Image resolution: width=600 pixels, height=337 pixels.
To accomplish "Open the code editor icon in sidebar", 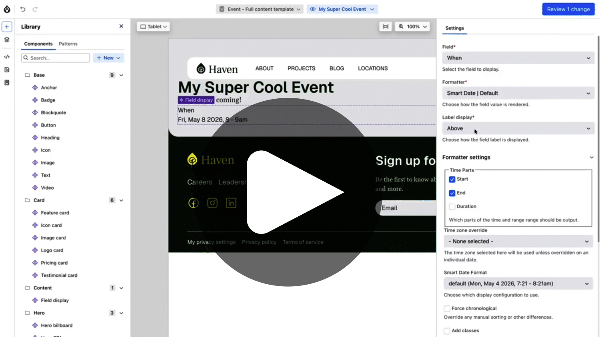I will [x=7, y=57].
